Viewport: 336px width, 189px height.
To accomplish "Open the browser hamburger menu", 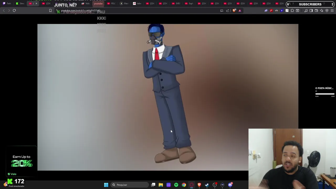I will [x=332, y=10].
